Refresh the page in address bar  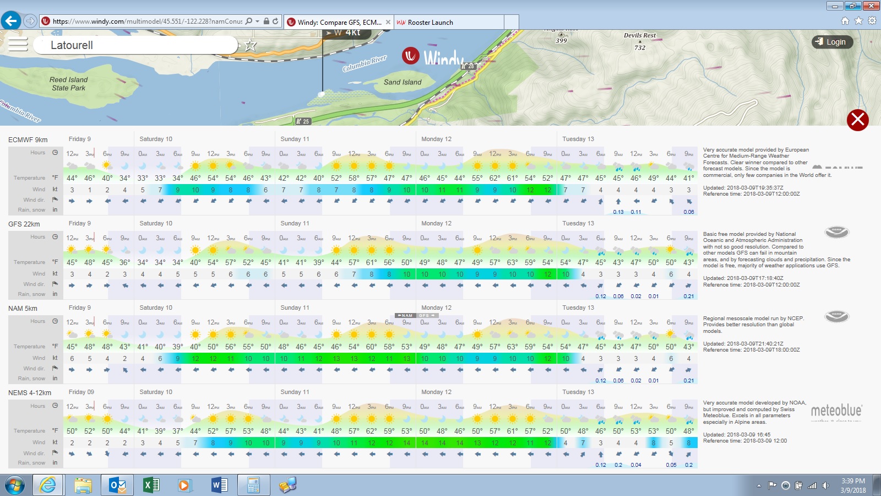(275, 21)
